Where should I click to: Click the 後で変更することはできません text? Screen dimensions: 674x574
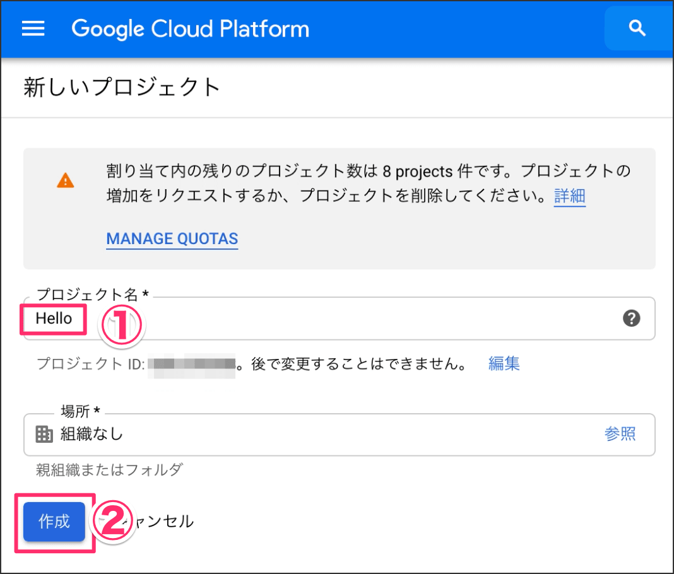[359, 364]
